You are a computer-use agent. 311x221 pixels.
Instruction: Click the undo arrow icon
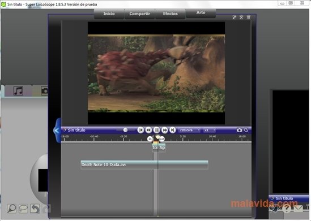coord(35,209)
